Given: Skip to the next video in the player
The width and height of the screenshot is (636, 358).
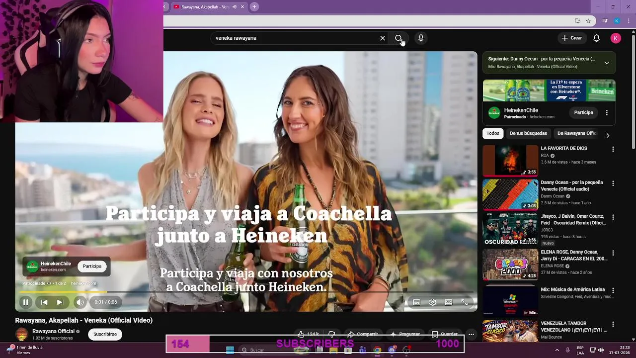Looking at the screenshot, I should pos(60,302).
